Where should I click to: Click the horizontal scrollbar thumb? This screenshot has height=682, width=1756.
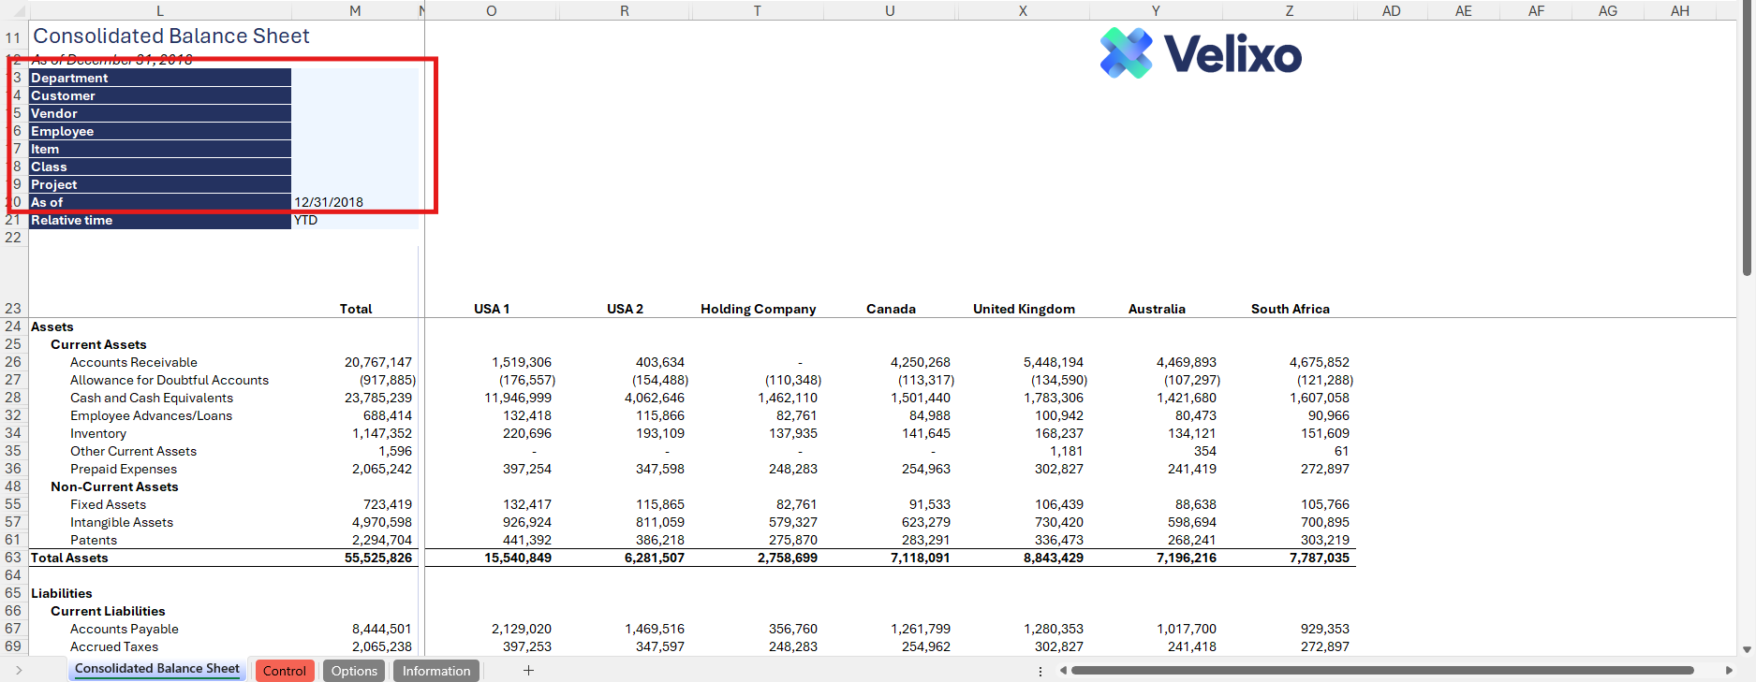[x=1381, y=671]
